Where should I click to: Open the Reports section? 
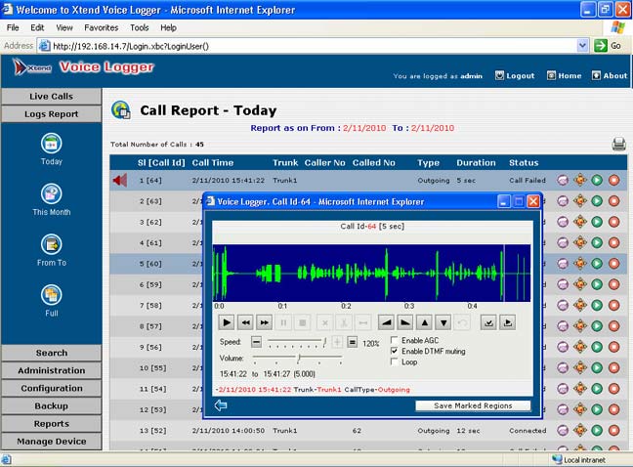51,424
